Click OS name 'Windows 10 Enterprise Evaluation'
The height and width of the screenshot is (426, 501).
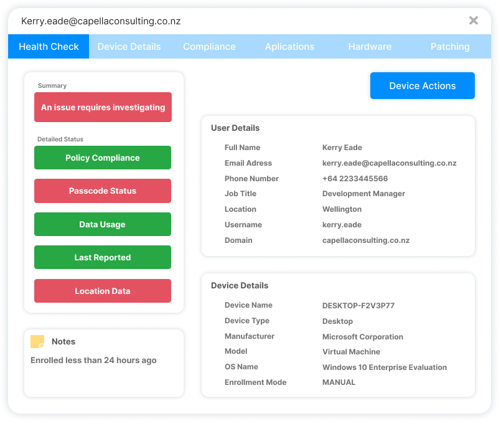click(x=385, y=367)
